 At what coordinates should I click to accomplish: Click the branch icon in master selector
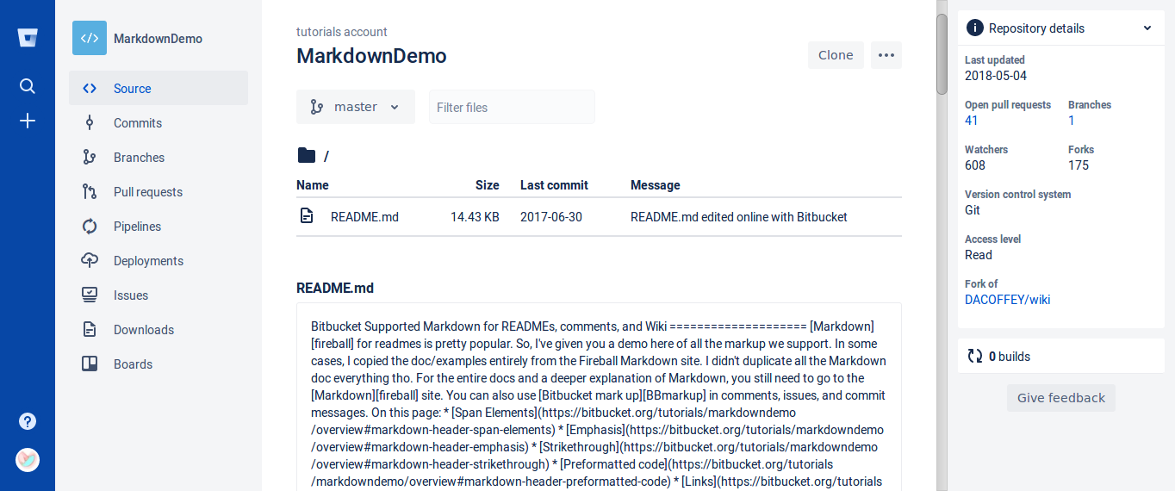click(x=317, y=107)
